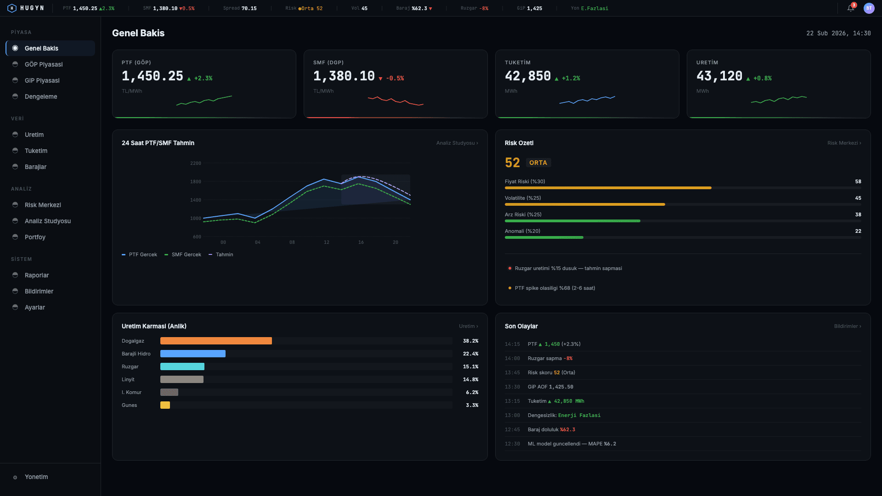Click the Baraj doluluk %62.3 event
Screen dimensions: 882x496
click(x=683, y=429)
